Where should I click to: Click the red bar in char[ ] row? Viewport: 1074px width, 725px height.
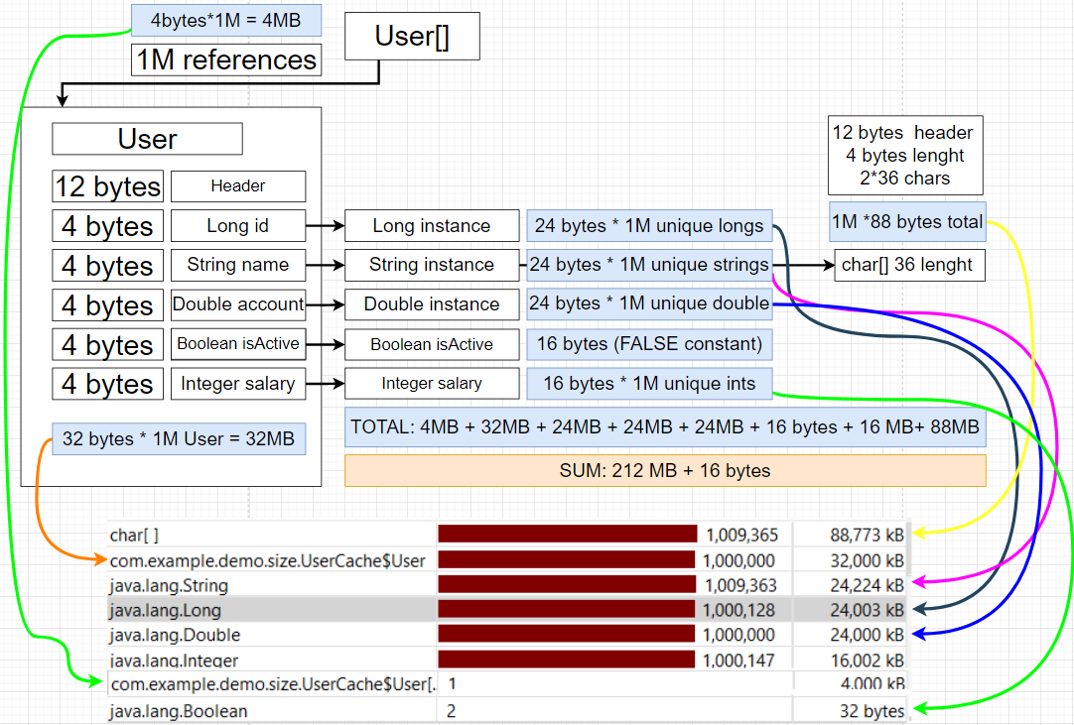567,535
